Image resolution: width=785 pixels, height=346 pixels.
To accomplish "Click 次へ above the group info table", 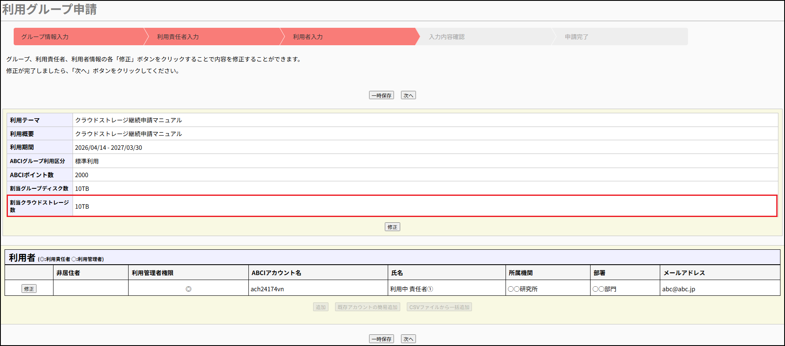I will point(408,95).
